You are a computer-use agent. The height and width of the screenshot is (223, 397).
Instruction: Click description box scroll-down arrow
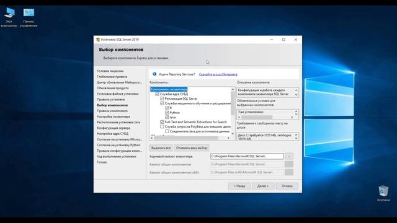tap(296, 95)
